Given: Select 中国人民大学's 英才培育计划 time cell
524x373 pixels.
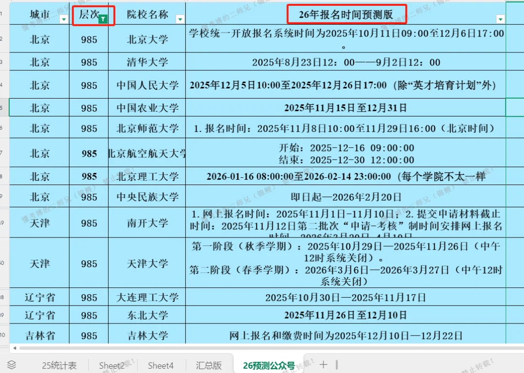Looking at the screenshot, I should point(345,85).
